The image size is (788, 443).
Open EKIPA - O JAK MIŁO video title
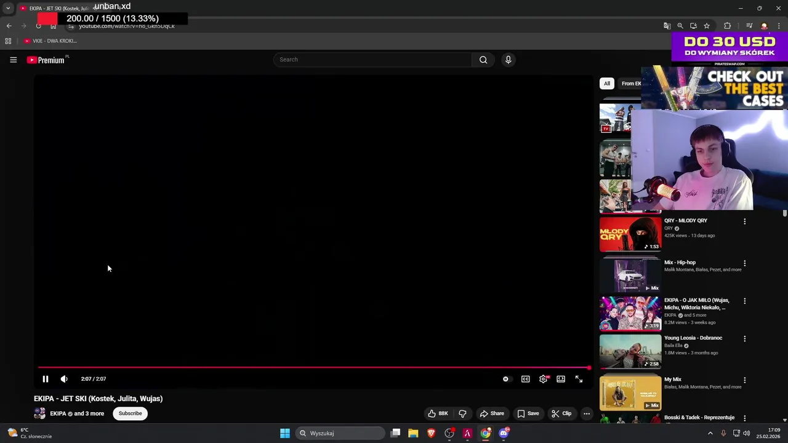point(696,304)
